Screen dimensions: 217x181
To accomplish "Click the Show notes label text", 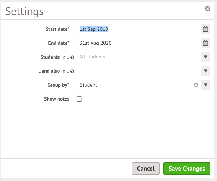I will [x=56, y=99].
